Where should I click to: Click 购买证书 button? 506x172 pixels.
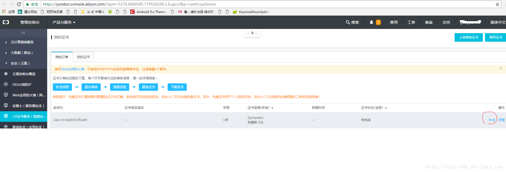(x=496, y=37)
